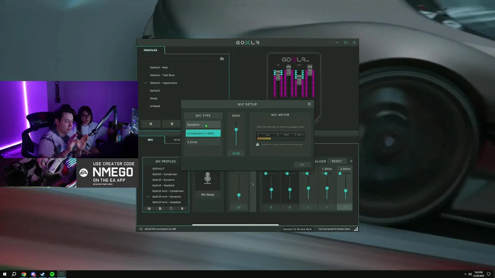Select the Condenser (+48V) mic type

[203, 133]
